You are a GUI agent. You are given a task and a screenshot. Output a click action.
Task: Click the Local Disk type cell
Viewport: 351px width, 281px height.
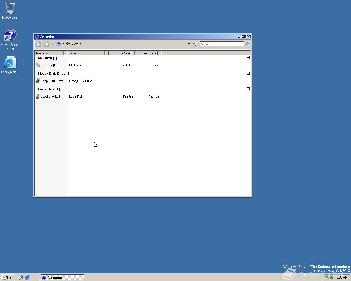coord(76,97)
